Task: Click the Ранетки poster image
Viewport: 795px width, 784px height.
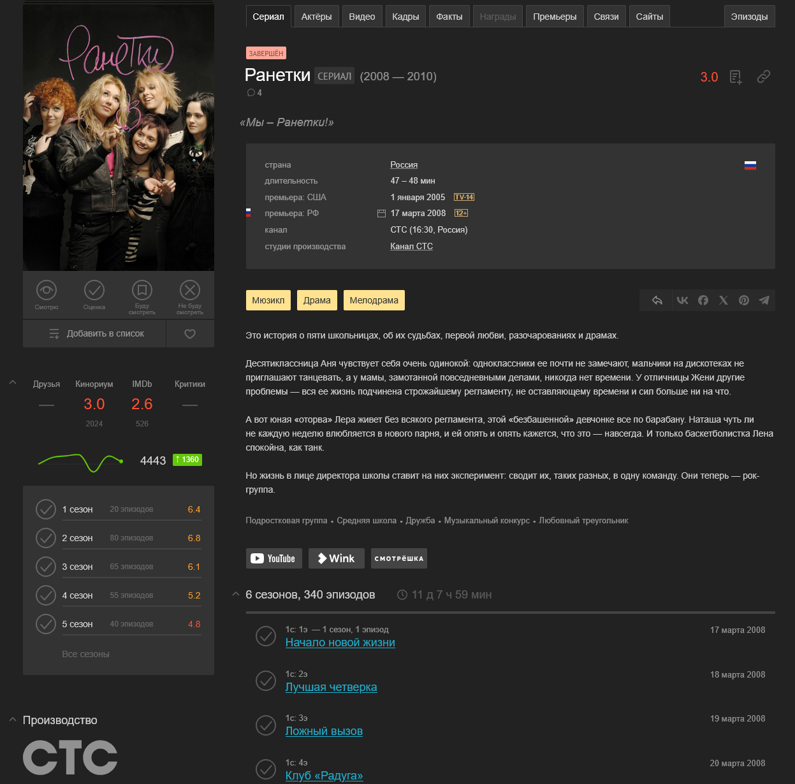Action: click(119, 137)
